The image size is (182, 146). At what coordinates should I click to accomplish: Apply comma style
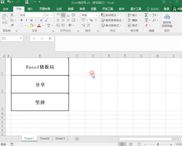point(96,20)
